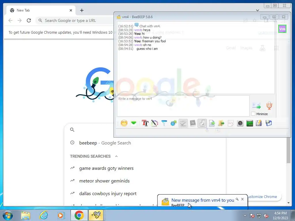The width and height of the screenshot is (295, 221).
Task: Click the blue double floppy save icon
Action: (x=269, y=123)
